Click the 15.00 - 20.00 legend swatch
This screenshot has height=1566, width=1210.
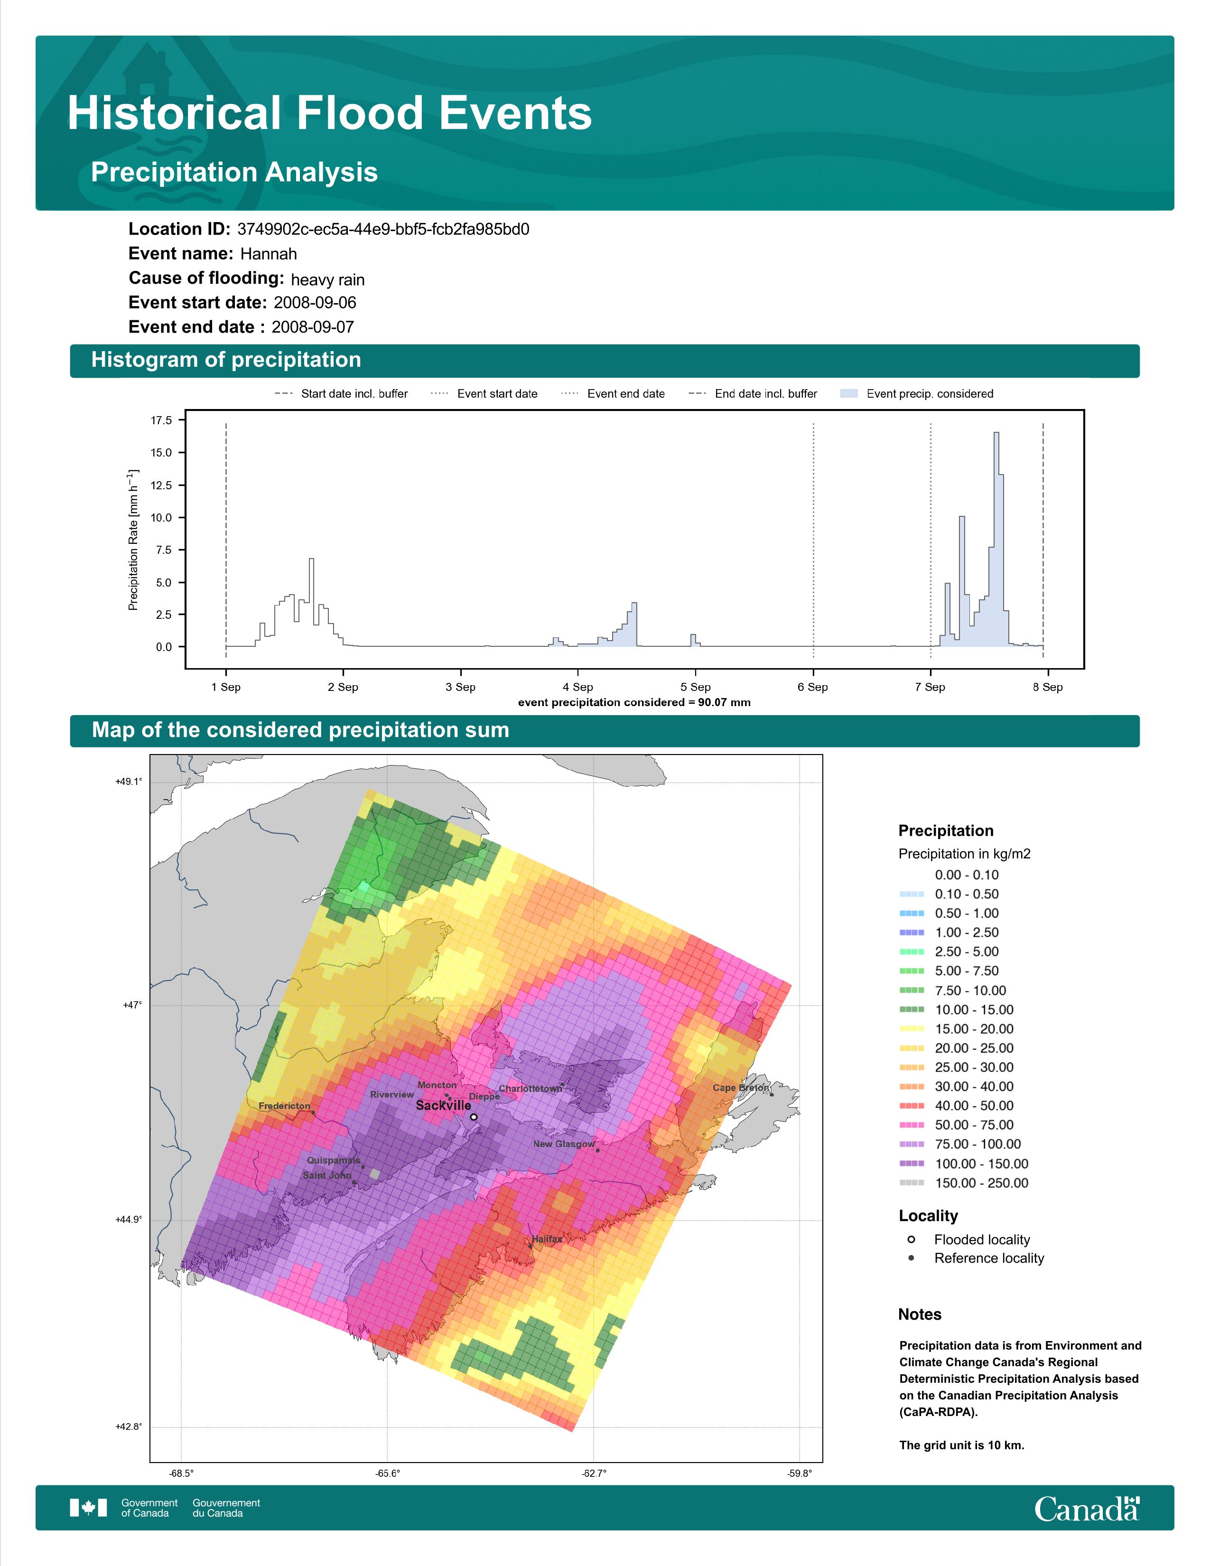(911, 1029)
